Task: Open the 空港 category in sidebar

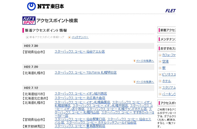Action: (165, 62)
